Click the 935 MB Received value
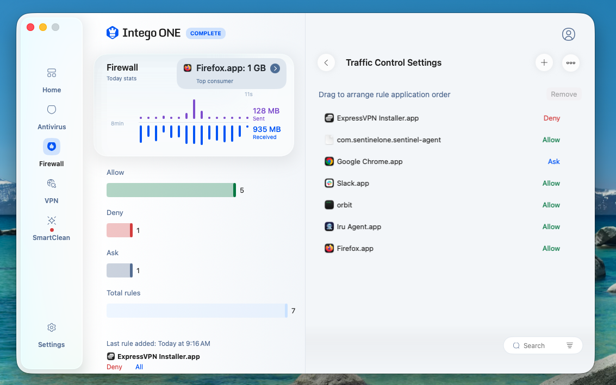Image resolution: width=616 pixels, height=385 pixels. [267, 129]
